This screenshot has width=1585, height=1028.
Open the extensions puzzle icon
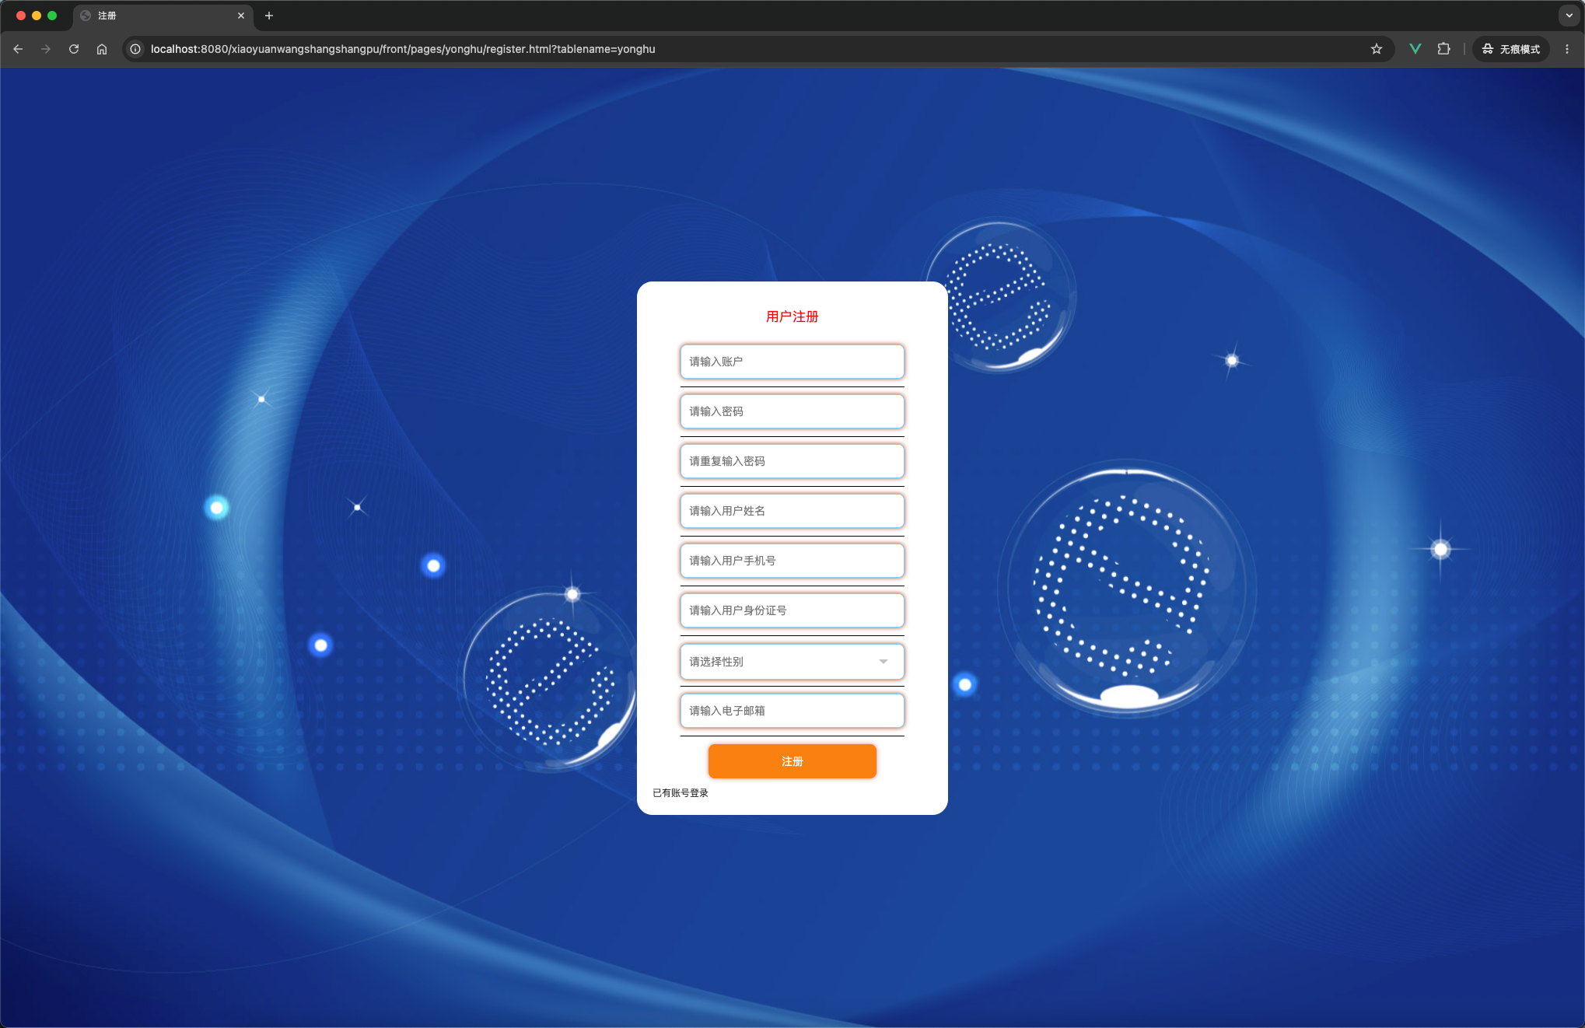pyautogui.click(x=1444, y=49)
